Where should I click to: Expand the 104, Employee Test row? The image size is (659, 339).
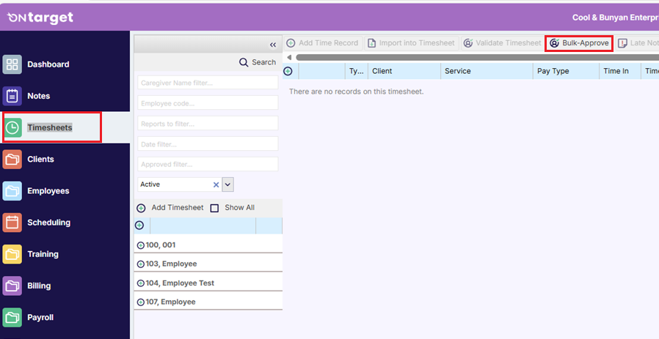pos(141,283)
